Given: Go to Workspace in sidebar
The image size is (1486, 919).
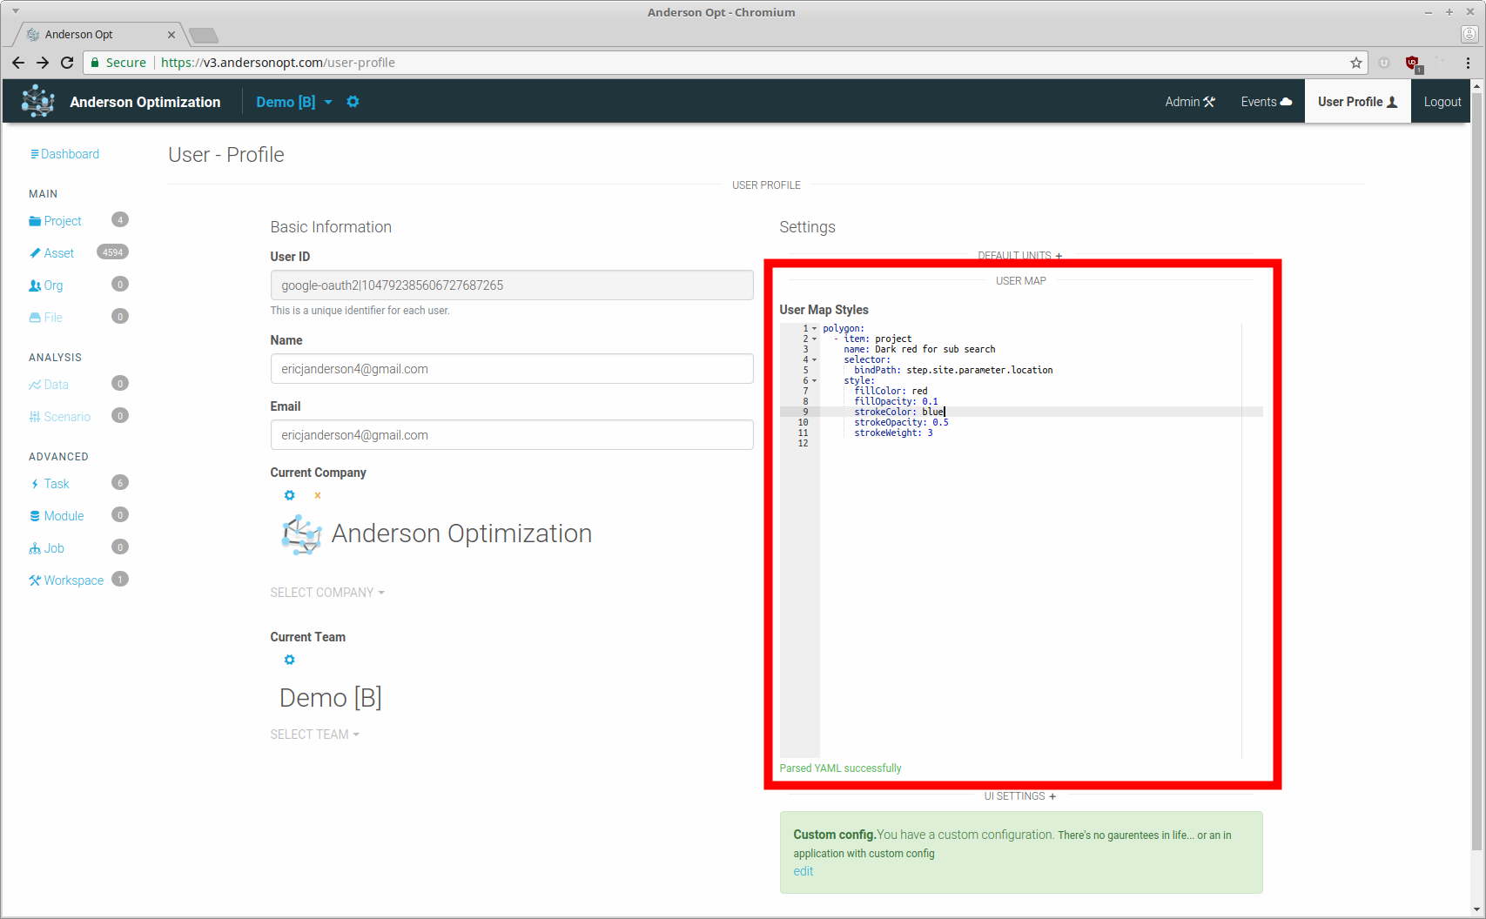Looking at the screenshot, I should pos(73,580).
